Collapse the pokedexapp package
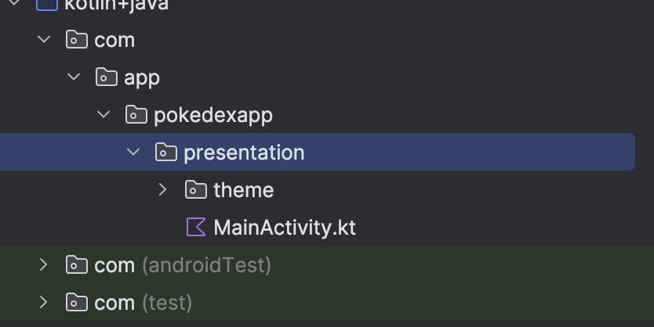Screen dimensions: 654x327 [x=104, y=115]
